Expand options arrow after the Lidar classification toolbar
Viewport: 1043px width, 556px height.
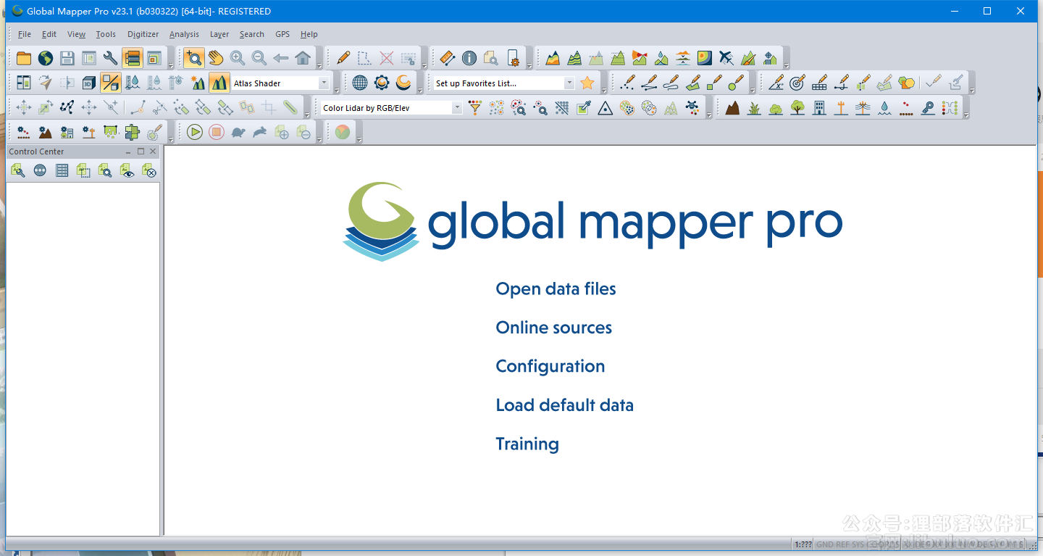click(966, 115)
